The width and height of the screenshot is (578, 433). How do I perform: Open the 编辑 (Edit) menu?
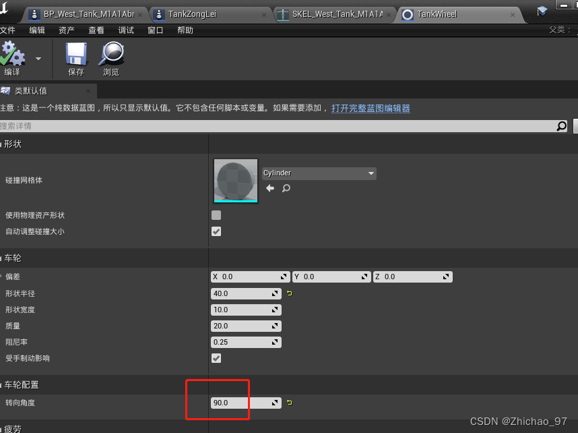[37, 30]
